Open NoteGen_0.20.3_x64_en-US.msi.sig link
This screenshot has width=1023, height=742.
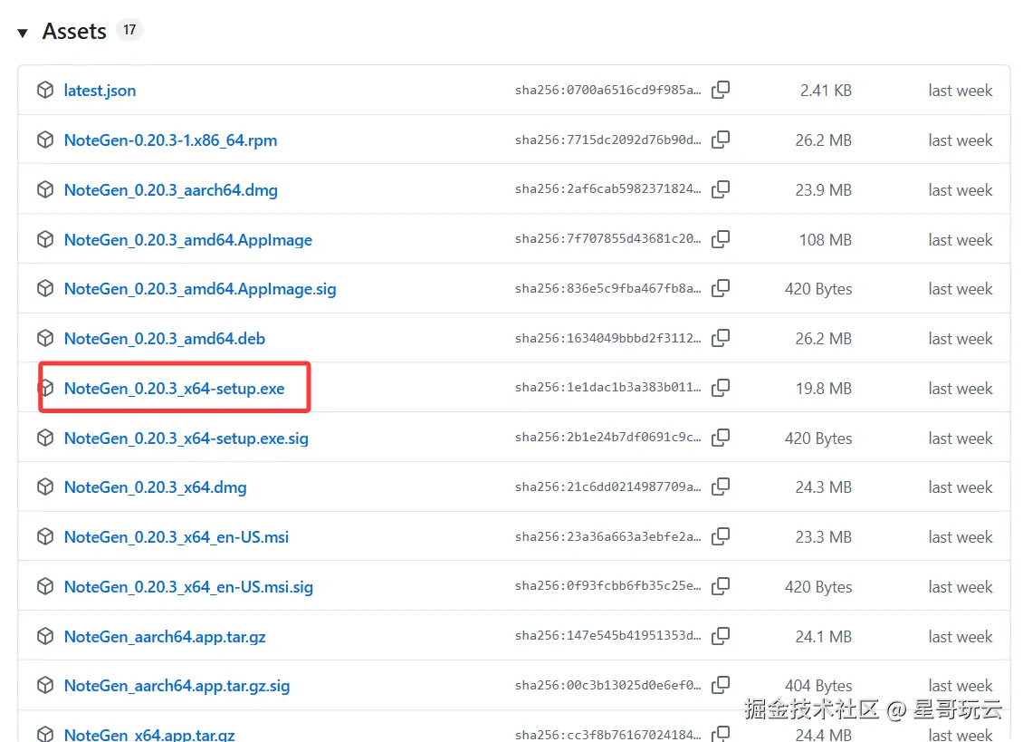188,586
